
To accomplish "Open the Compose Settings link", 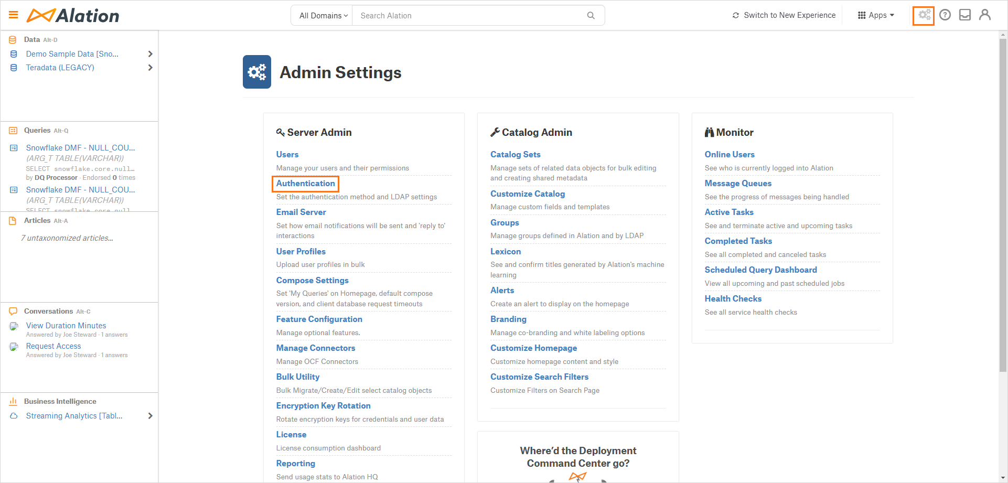I will pos(313,281).
